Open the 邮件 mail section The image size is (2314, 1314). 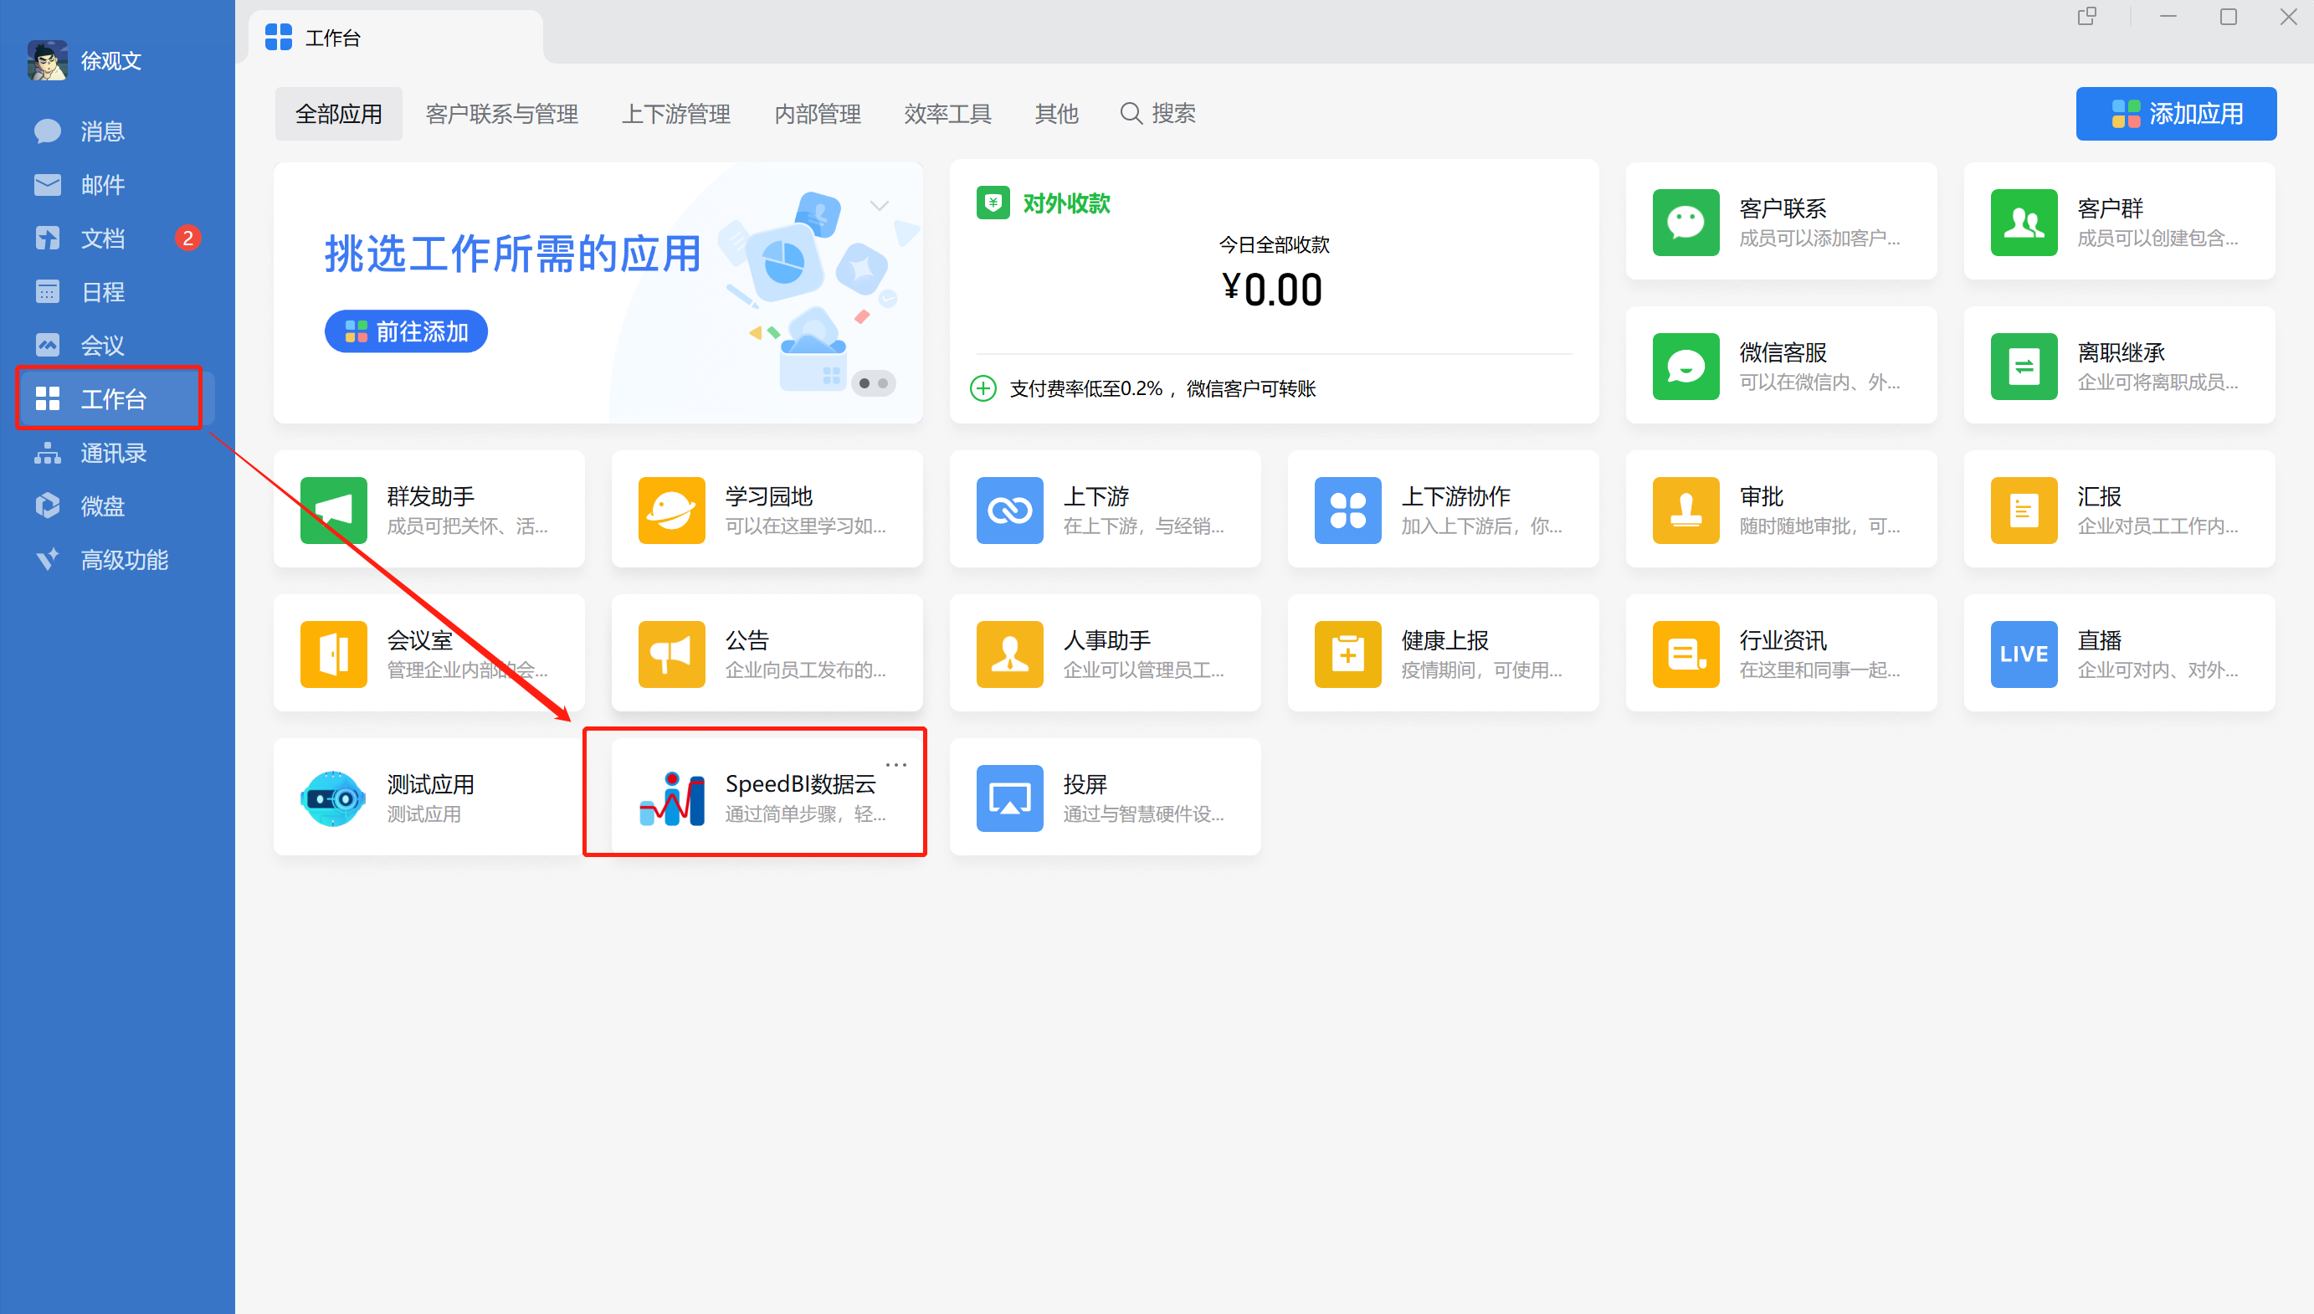[101, 185]
